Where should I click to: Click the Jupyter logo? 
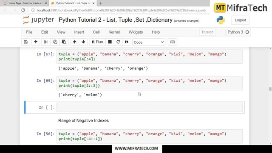(38, 20)
